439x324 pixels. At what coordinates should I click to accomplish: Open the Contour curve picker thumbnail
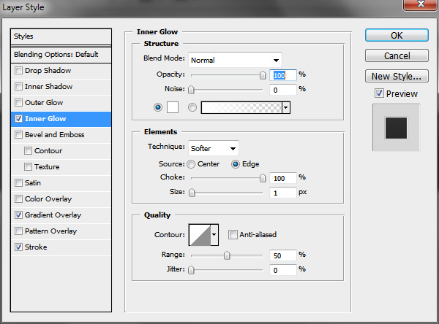coord(200,235)
